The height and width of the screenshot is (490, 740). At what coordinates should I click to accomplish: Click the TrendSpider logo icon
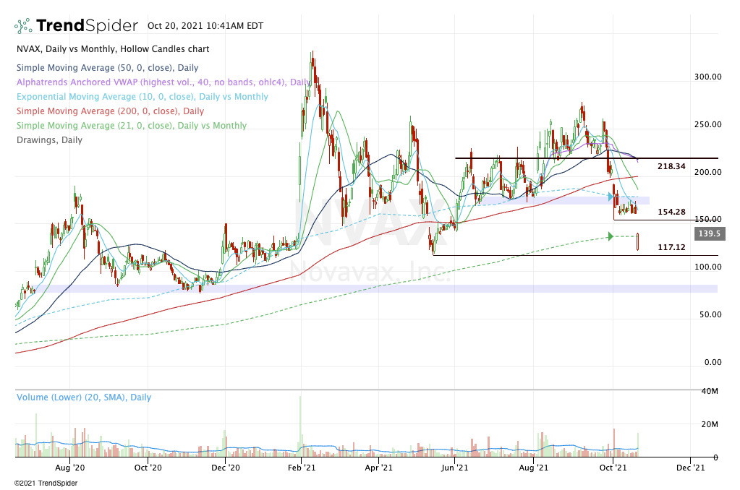point(23,26)
